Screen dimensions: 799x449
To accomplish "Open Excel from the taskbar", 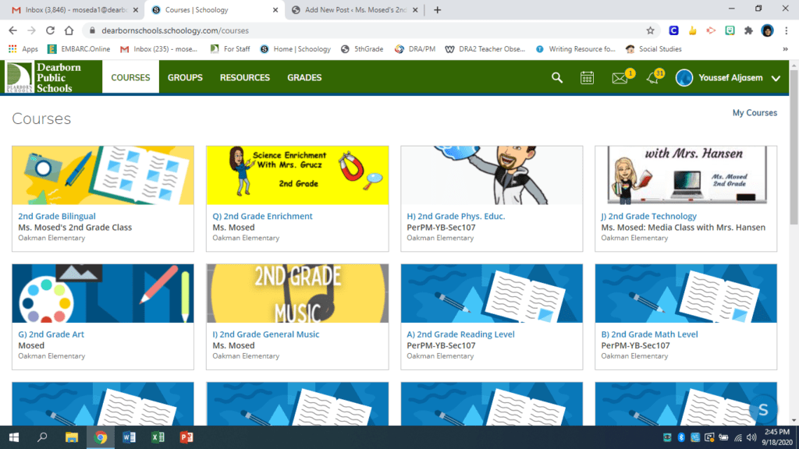I will [x=158, y=437].
